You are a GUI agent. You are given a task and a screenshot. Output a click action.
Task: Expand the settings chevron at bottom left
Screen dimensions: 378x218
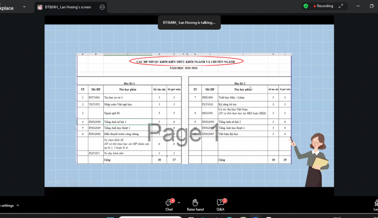(18, 205)
